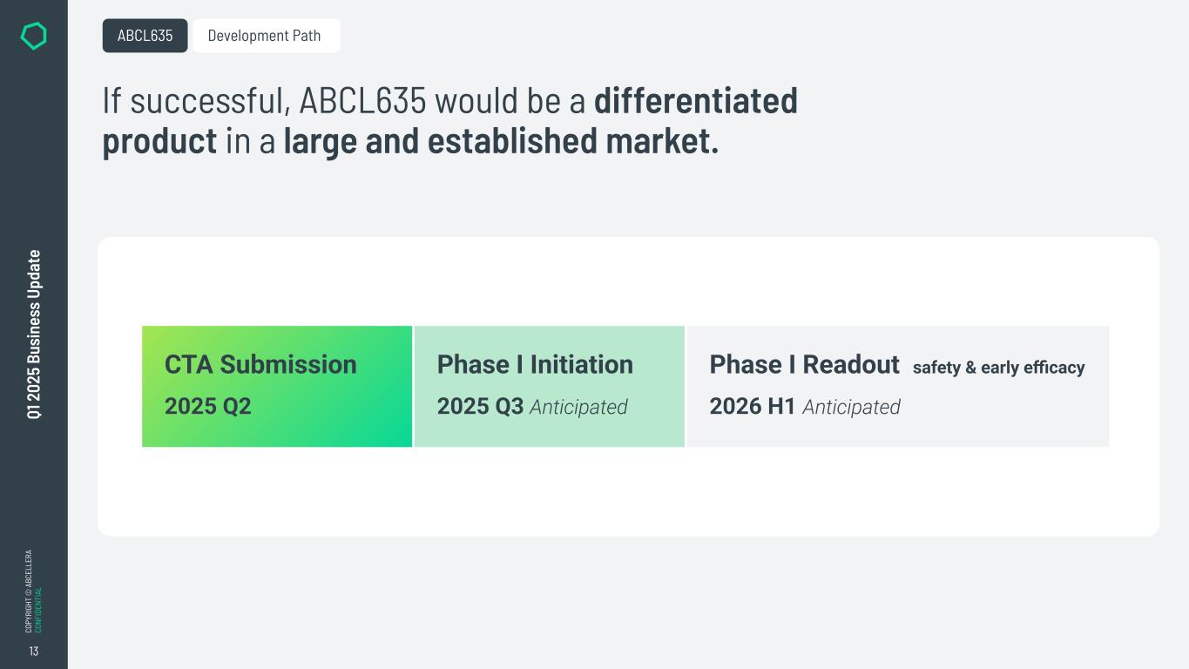Select the Development Path tag
Viewport: 1189px width, 669px height.
click(x=264, y=36)
